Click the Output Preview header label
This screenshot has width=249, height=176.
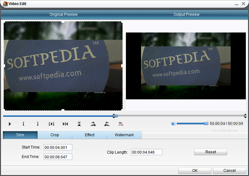pyautogui.click(x=187, y=15)
